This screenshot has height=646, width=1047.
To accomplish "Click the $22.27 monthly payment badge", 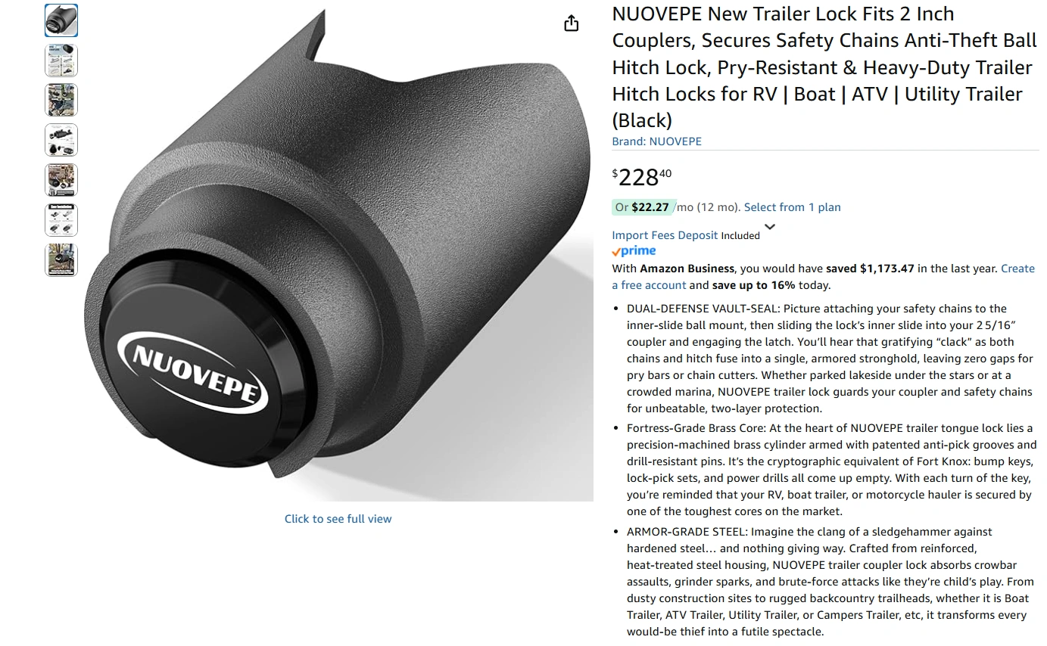I will coord(643,207).
